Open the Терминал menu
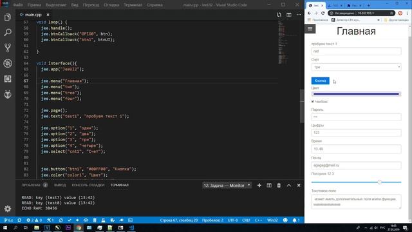The image size is (412, 232). [133, 5]
